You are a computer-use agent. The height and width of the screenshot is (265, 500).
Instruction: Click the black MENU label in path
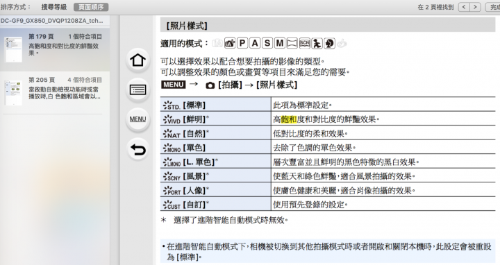[174, 85]
